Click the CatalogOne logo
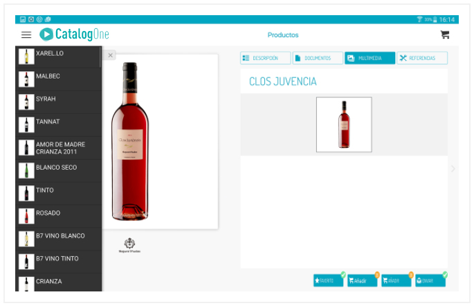 74,34
